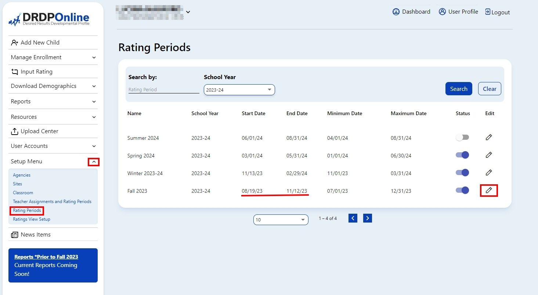
Task: Go to the next page arrow
Action: coord(368,218)
